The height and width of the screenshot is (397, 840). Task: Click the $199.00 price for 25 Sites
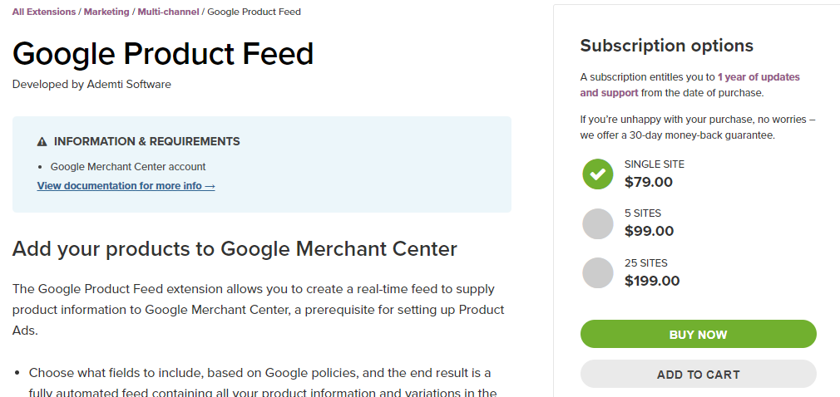[652, 281]
